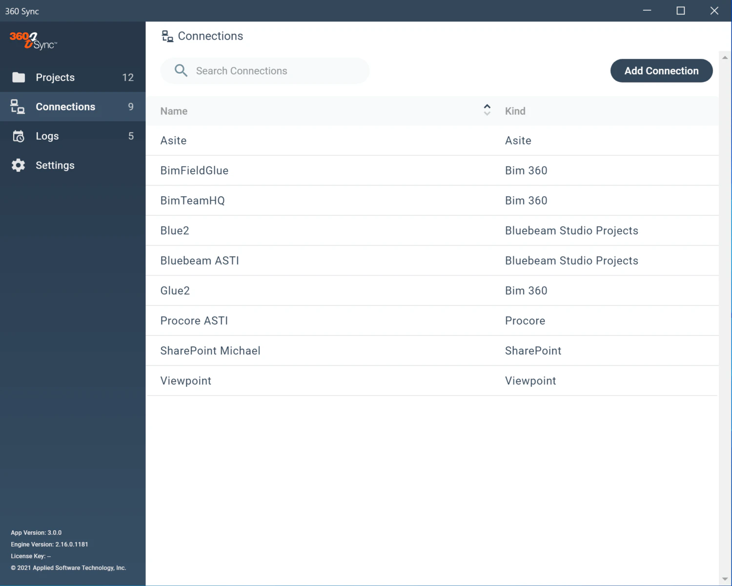Click the Logs count 5
Image resolution: width=732 pixels, height=586 pixels.
tap(131, 136)
